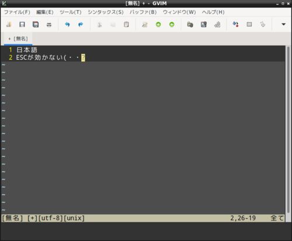Click the Save session toolbar icon

point(204,25)
